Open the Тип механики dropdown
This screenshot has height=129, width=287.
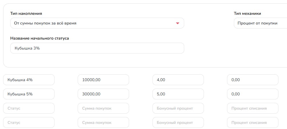(260, 23)
